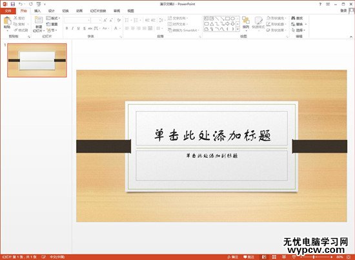Select text box shape in gallery
Image resolution: width=355 pixels, height=260 pixels.
[207, 18]
